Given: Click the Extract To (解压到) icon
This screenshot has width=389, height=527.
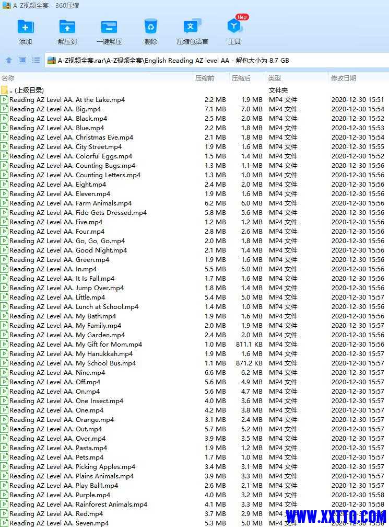Looking at the screenshot, I should pos(67,27).
